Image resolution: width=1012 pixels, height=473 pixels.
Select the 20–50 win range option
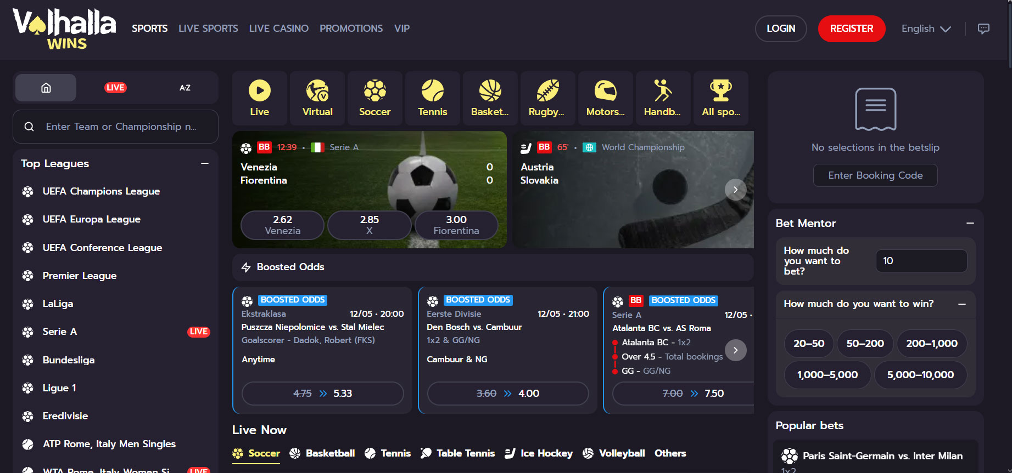coord(809,344)
